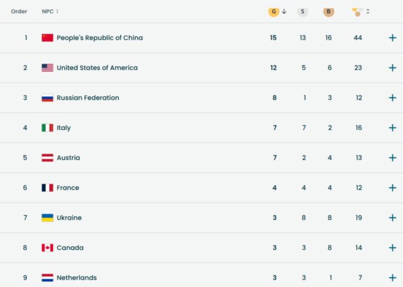Click the Order column header
The image size is (403, 287).
point(19,11)
